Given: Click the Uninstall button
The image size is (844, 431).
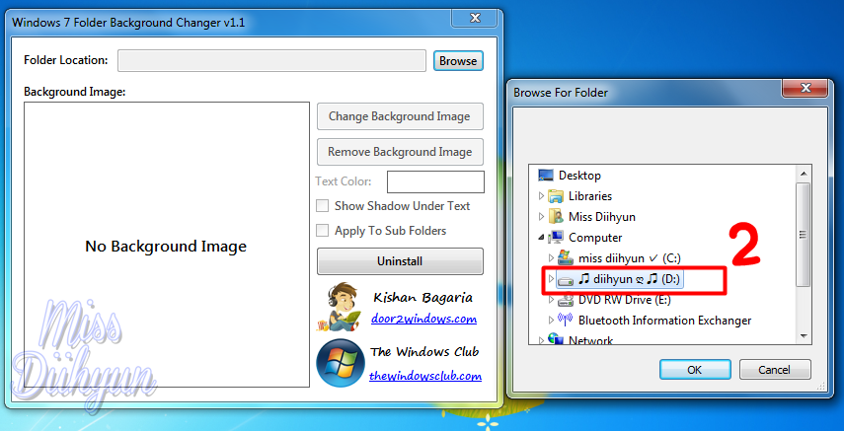Looking at the screenshot, I should pyautogui.click(x=400, y=261).
